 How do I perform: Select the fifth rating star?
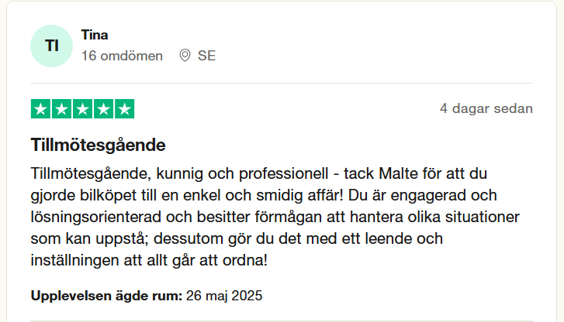[x=124, y=109]
